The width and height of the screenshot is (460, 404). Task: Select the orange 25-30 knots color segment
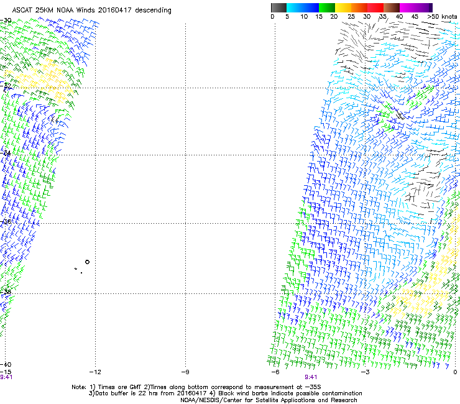pos(359,7)
